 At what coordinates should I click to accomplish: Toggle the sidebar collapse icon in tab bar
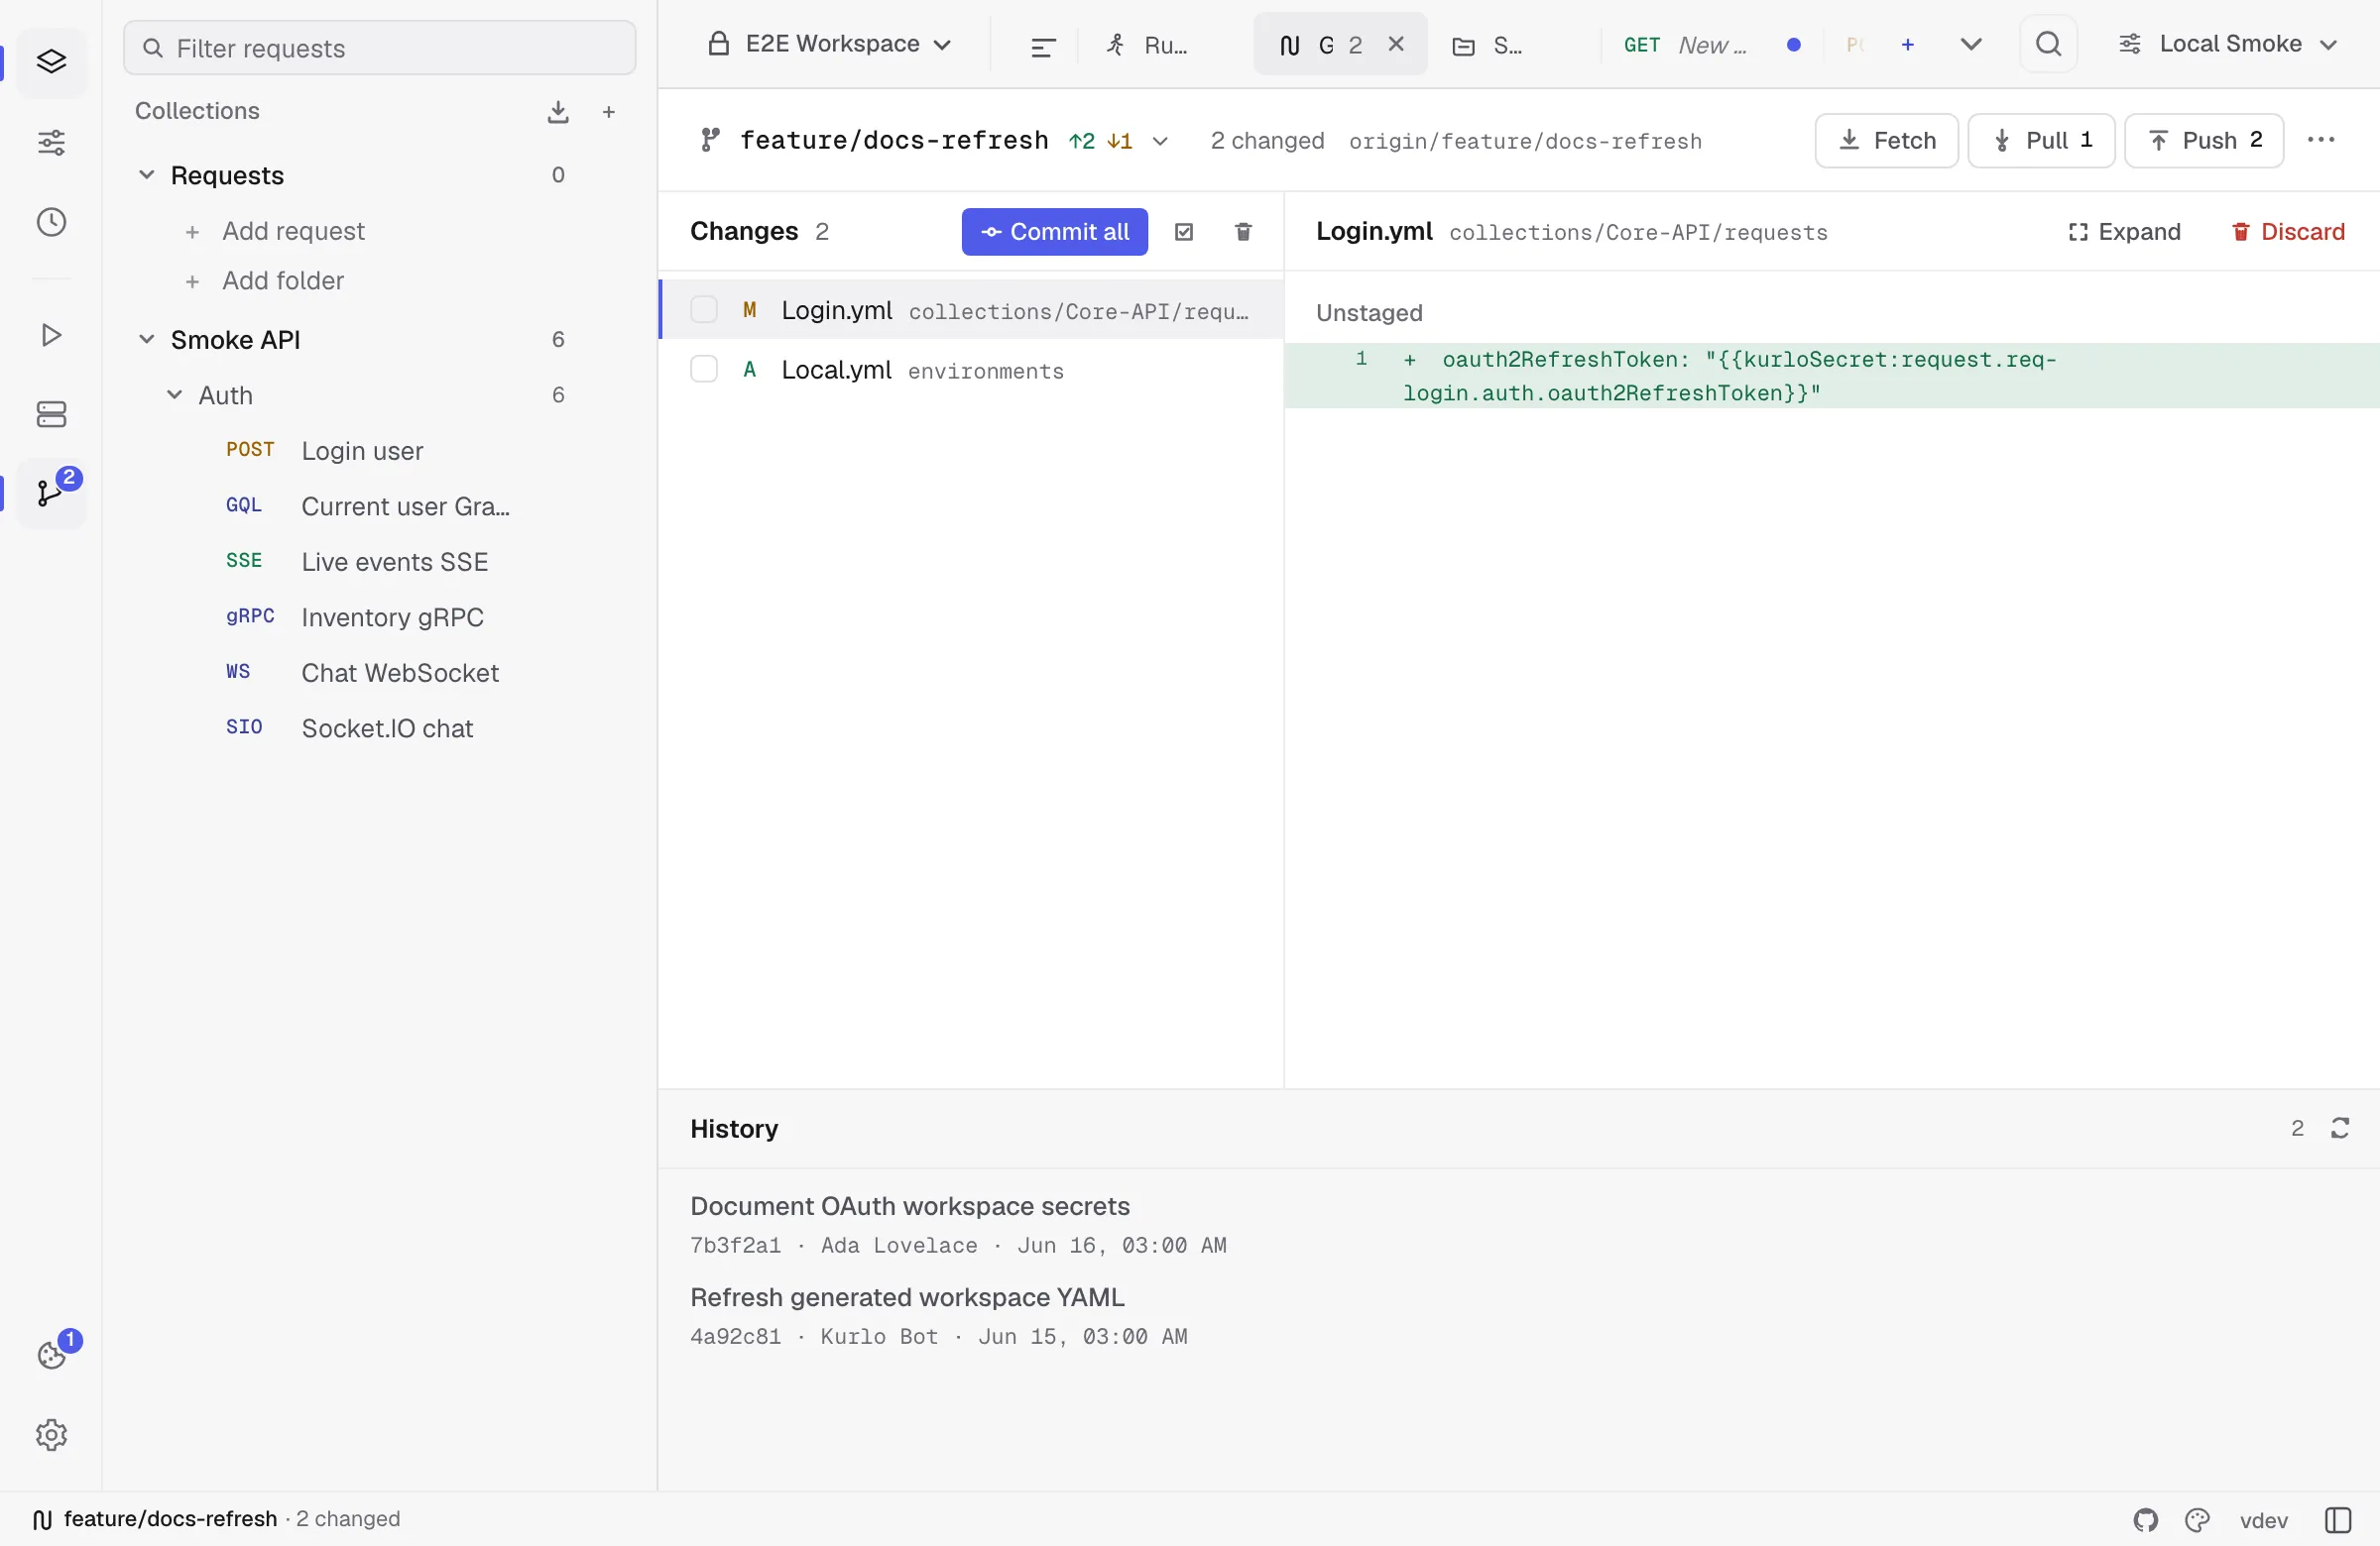point(1043,46)
